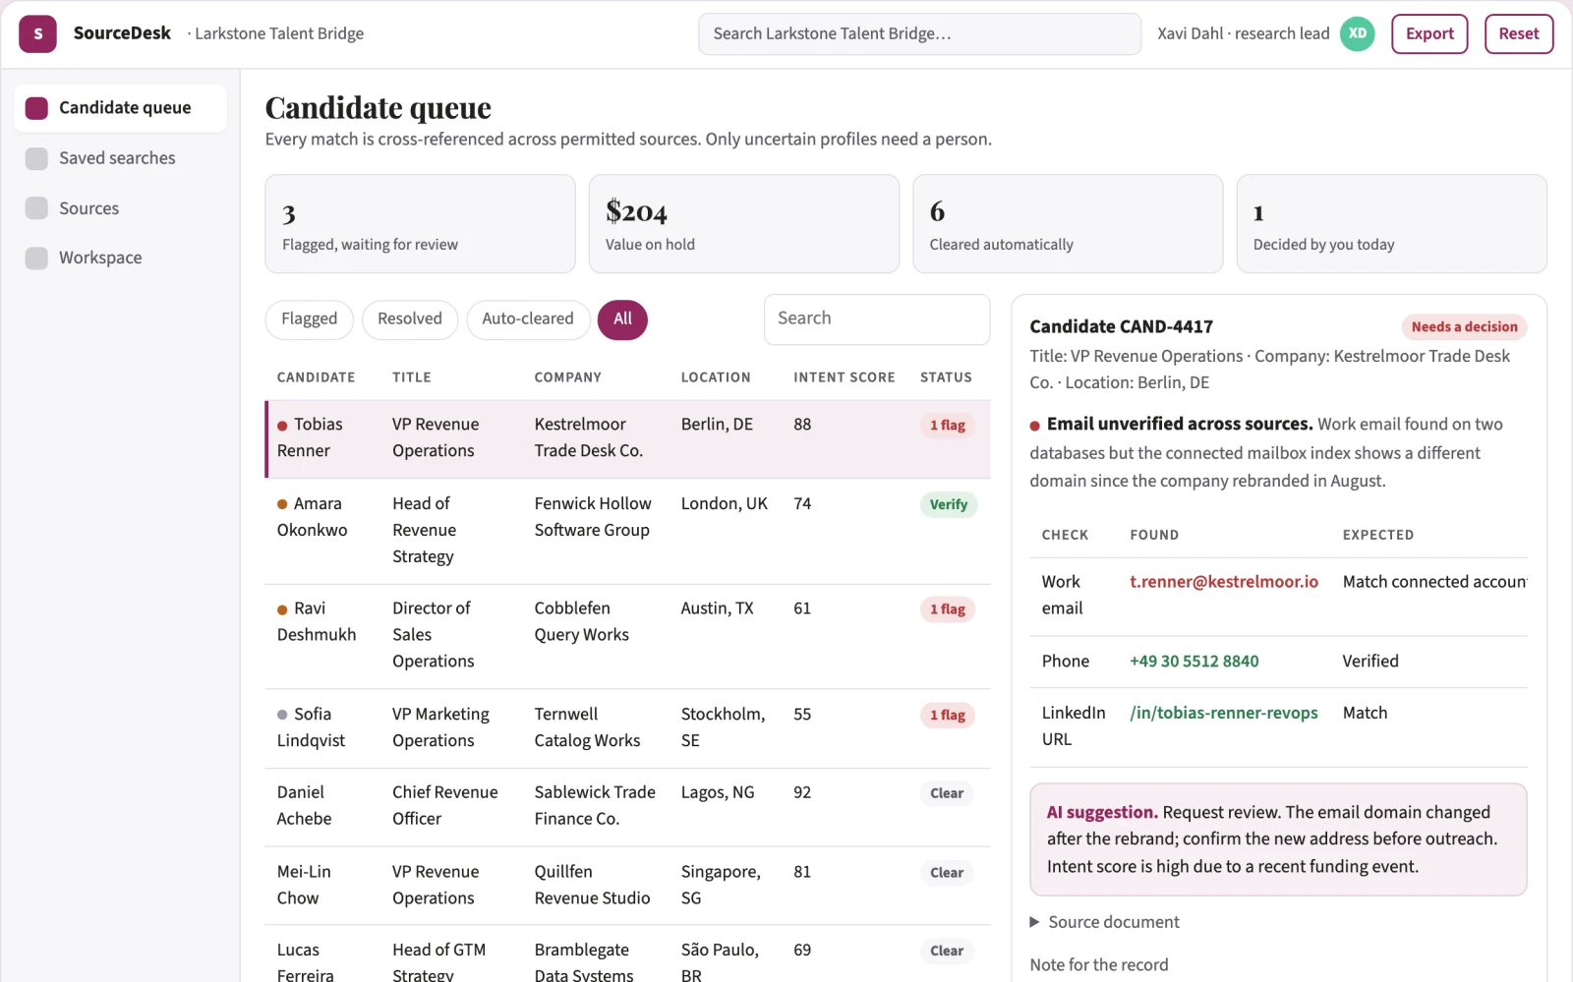Screen dimensions: 1573x982
Task: Click the Saved searches sidebar icon
Action: pos(36,158)
